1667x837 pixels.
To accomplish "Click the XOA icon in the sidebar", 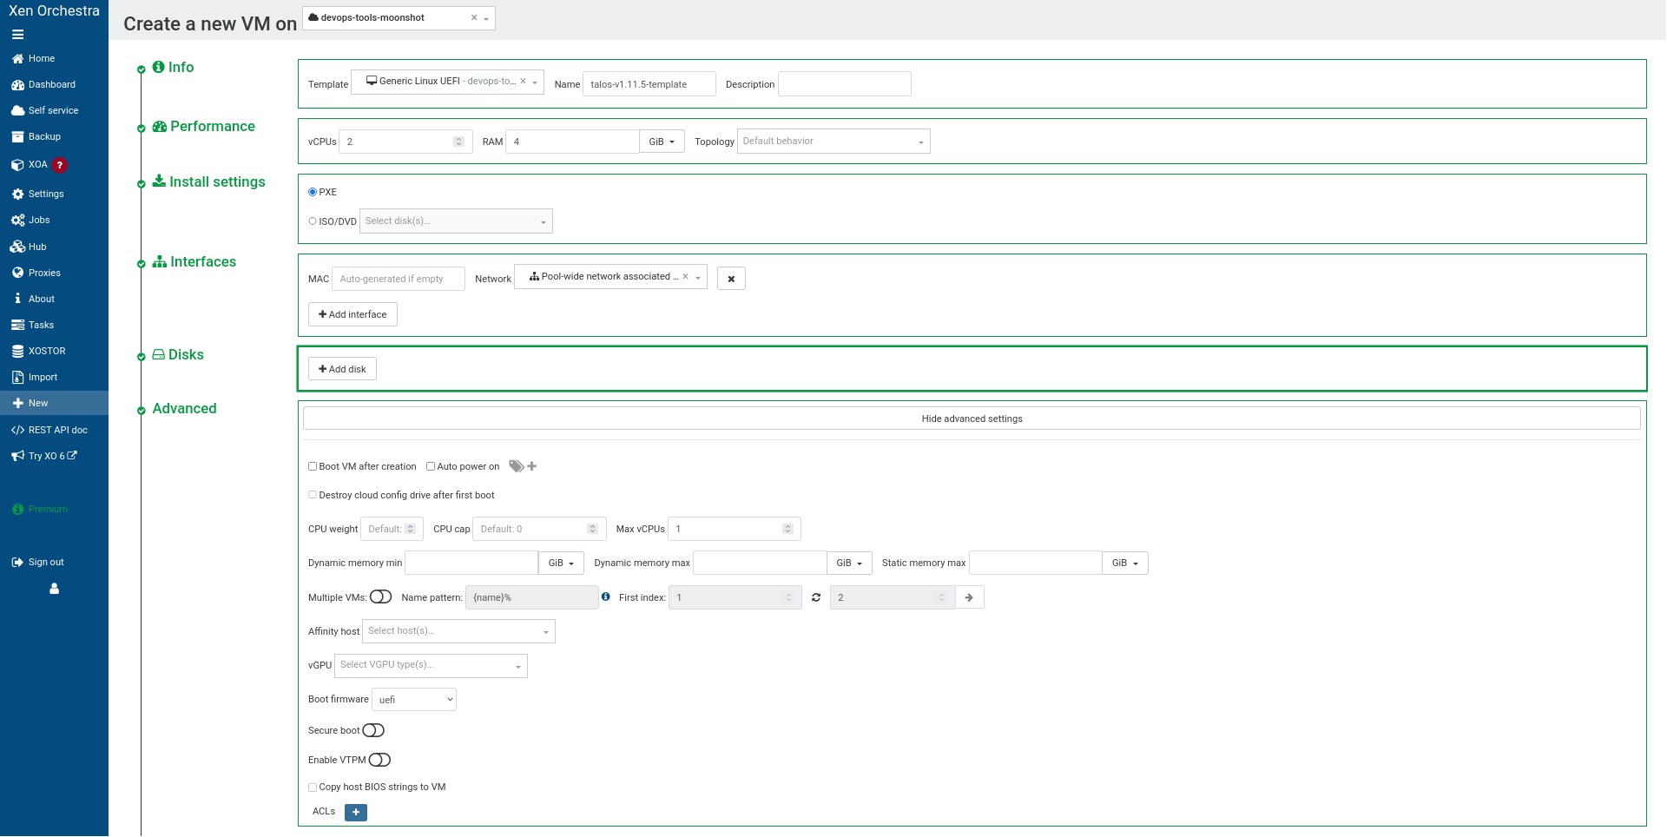I will tap(18, 165).
